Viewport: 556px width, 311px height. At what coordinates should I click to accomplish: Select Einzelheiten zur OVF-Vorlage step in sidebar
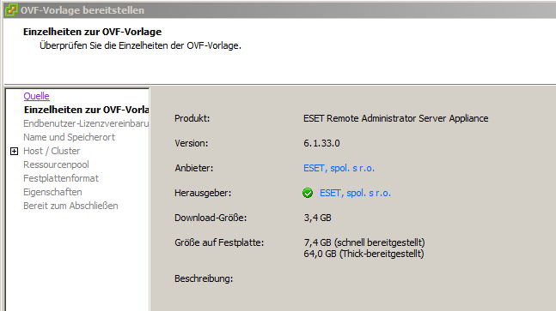point(86,110)
